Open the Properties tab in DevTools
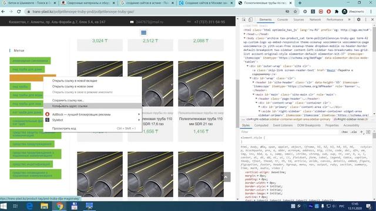Viewport: 376px width, 211px height. (x=332, y=125)
